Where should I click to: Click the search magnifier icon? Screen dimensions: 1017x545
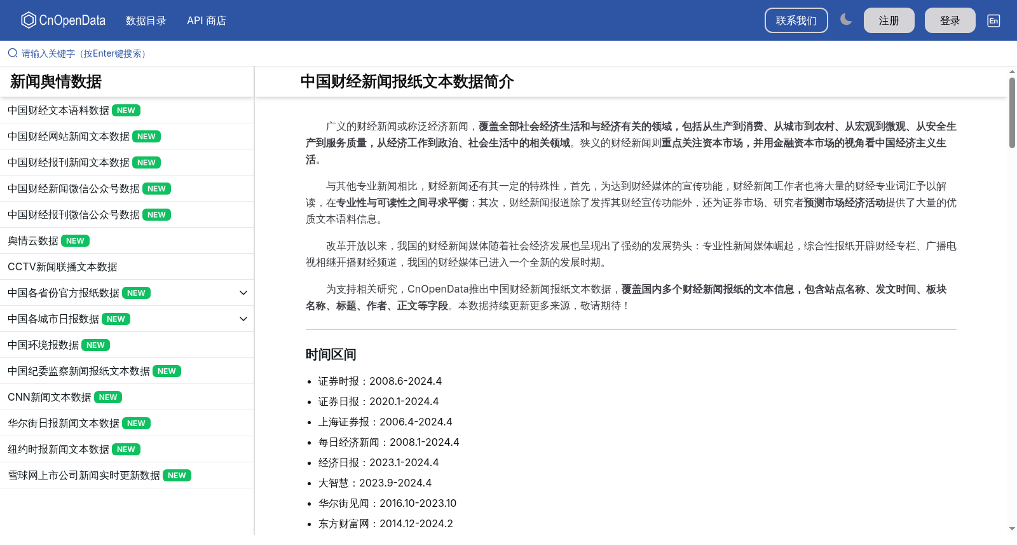(13, 53)
